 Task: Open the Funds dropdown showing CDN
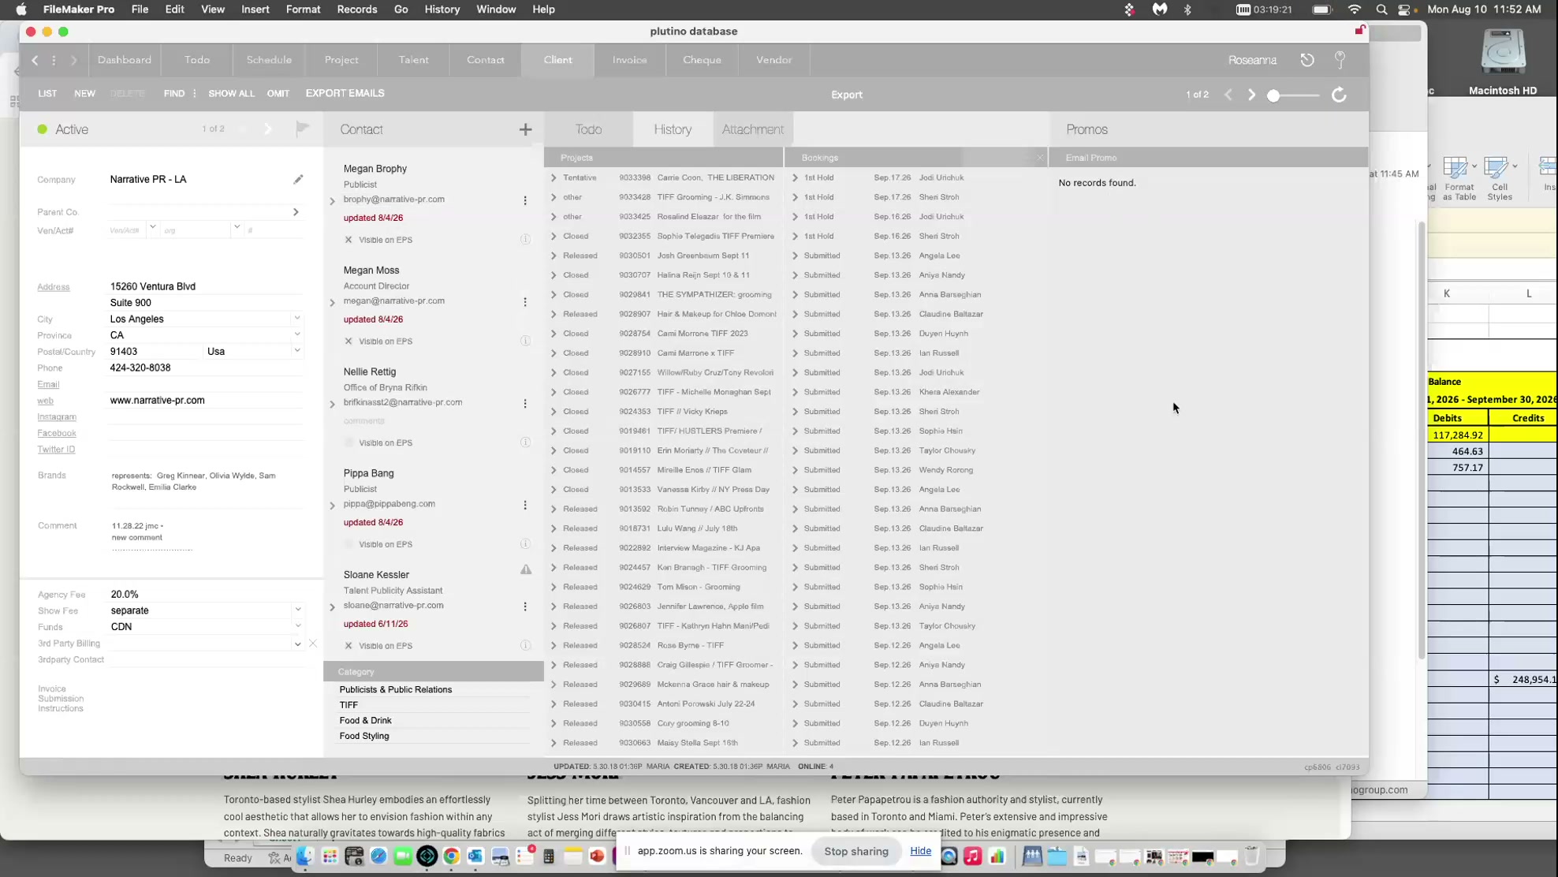pos(298,626)
